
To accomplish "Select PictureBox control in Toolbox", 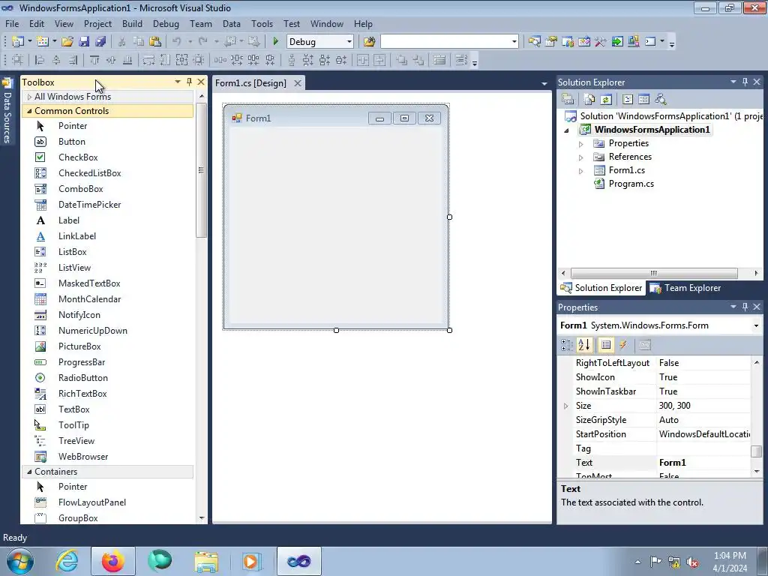I will (79, 346).
